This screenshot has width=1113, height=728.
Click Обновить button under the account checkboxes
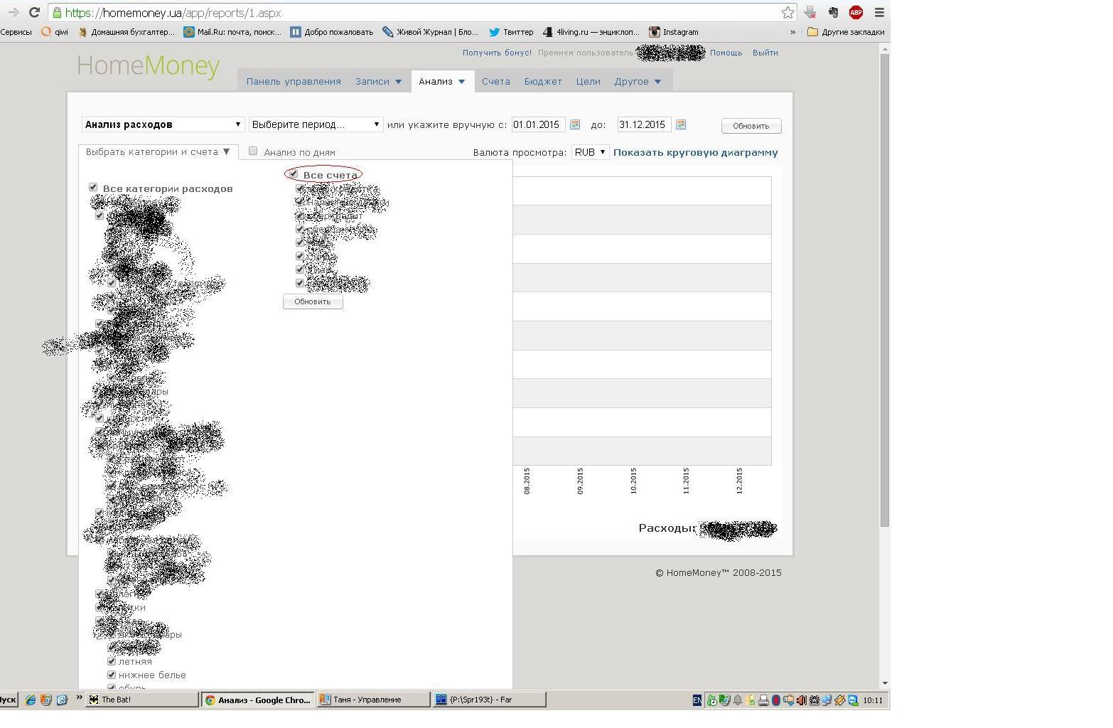pyautogui.click(x=313, y=301)
